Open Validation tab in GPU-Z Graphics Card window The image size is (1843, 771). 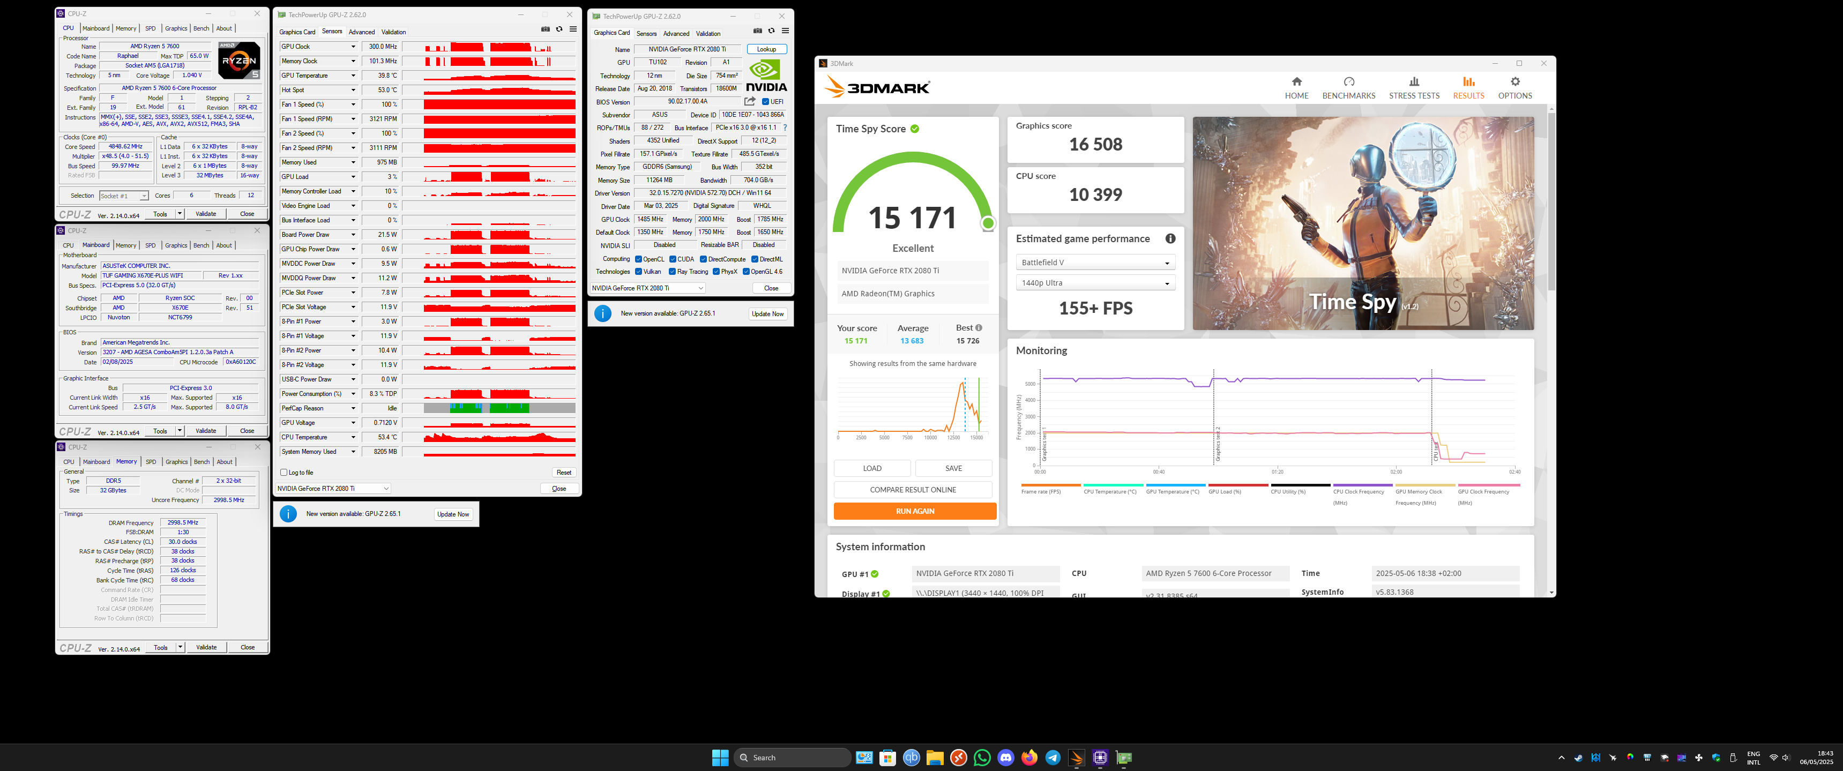(708, 34)
